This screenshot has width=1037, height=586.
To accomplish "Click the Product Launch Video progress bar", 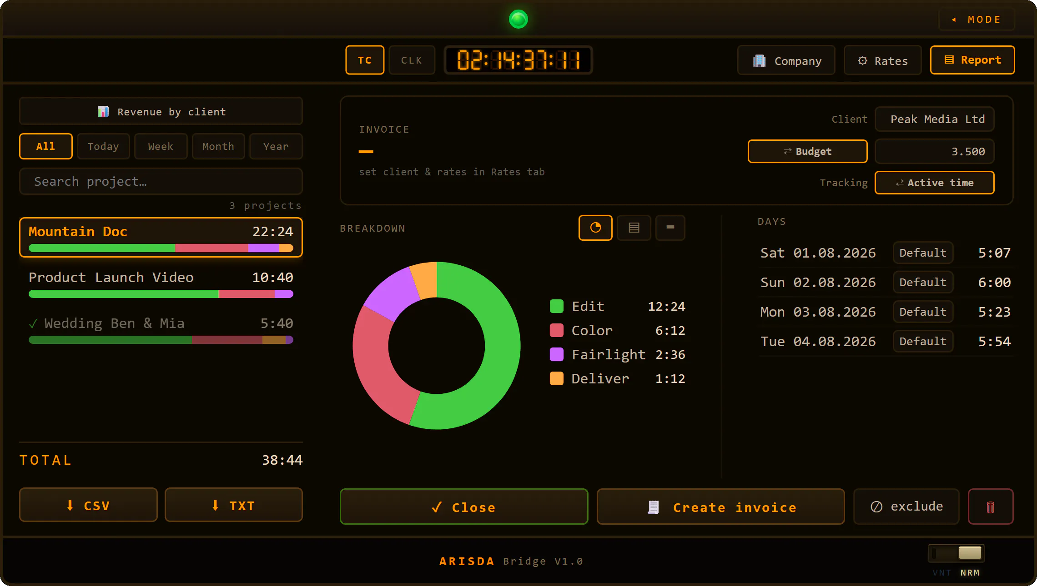I will point(161,294).
